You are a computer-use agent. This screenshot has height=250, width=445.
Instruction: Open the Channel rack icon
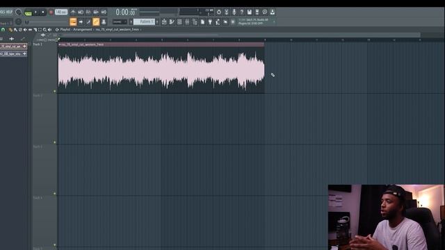pos(179,22)
